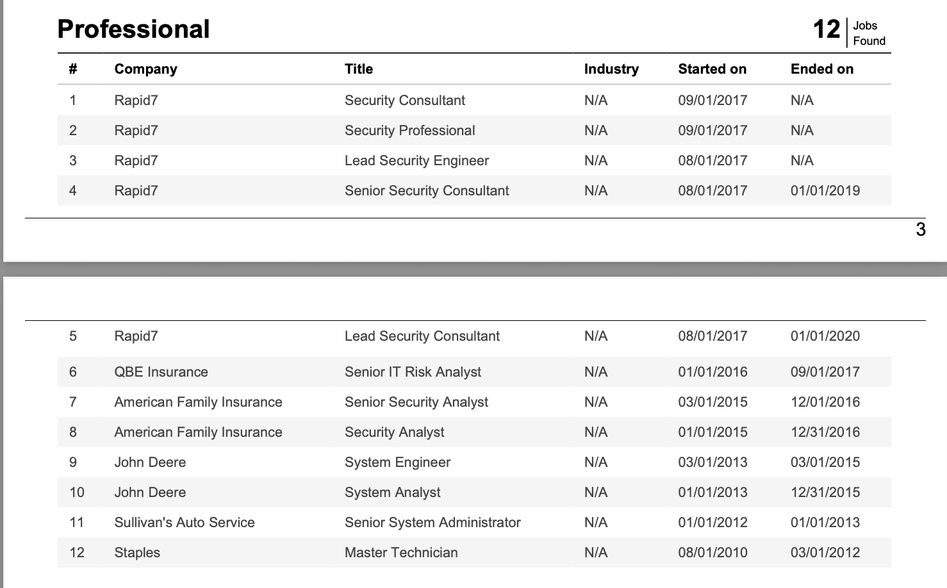The width and height of the screenshot is (947, 588).
Task: Click the Security Professional row title
Action: (409, 131)
